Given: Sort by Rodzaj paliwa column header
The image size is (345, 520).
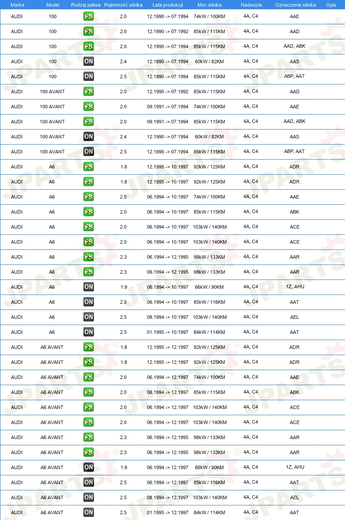Looking at the screenshot, I should (x=86, y=5).
